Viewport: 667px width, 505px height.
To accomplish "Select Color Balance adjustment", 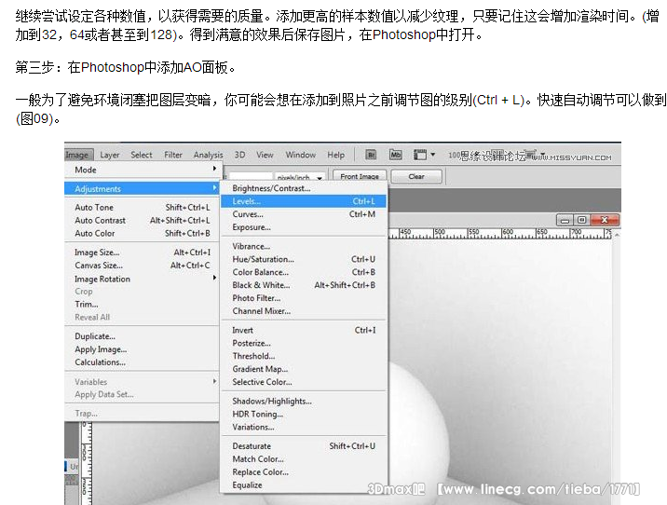I will [x=304, y=272].
